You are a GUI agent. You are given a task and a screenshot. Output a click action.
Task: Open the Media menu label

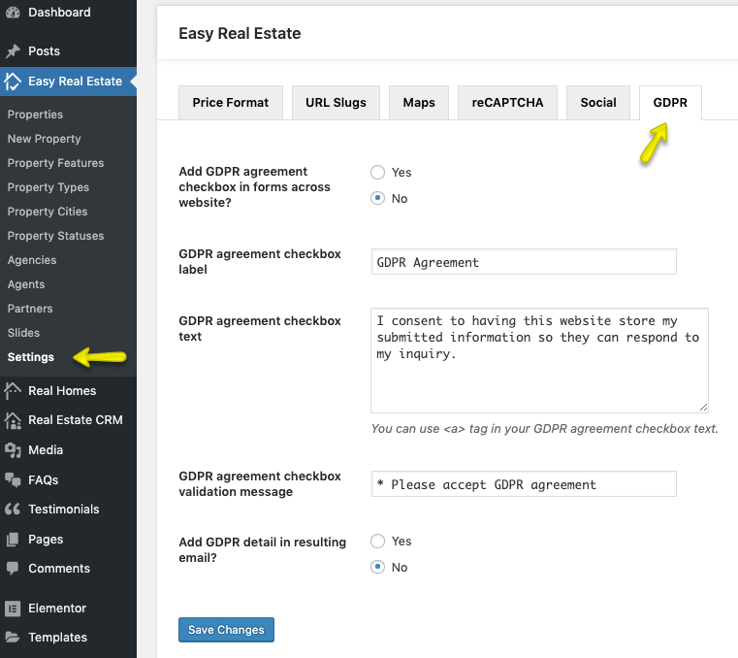point(46,450)
